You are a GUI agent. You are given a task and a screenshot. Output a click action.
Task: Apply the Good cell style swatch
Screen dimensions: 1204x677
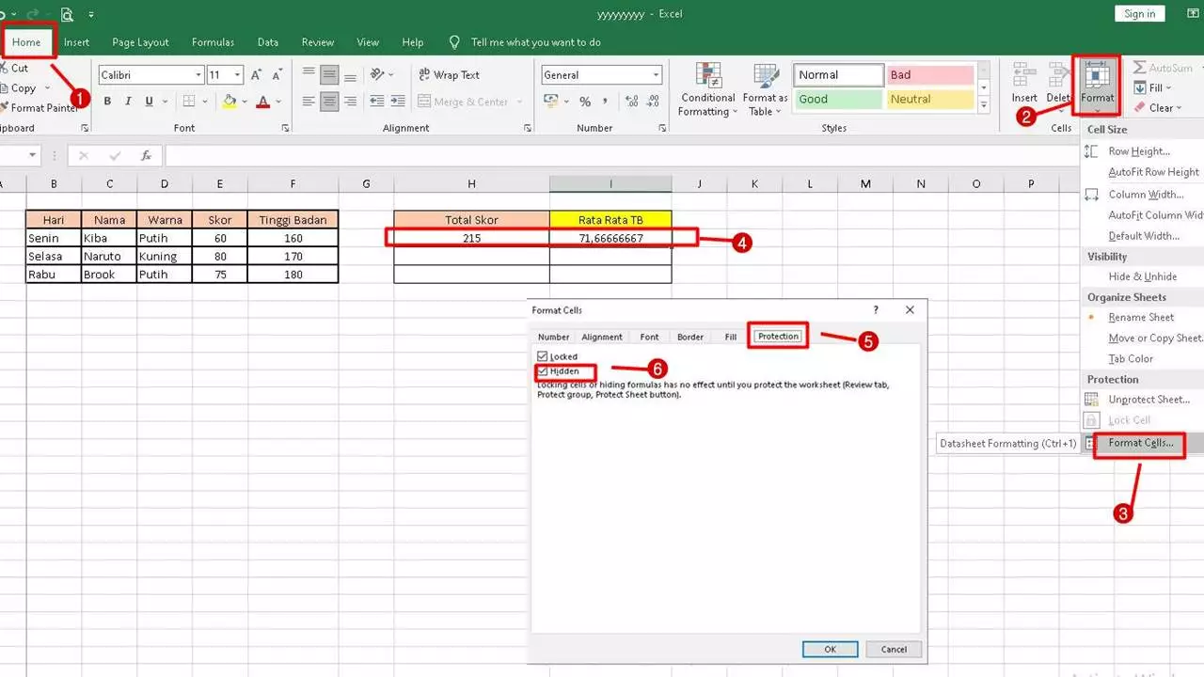click(x=839, y=99)
